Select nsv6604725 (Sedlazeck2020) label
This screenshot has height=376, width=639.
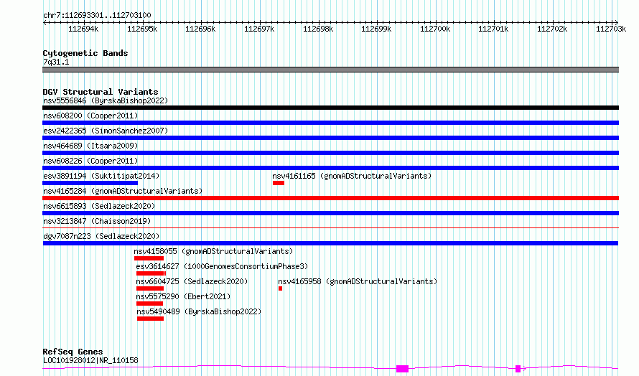pyautogui.click(x=192, y=281)
